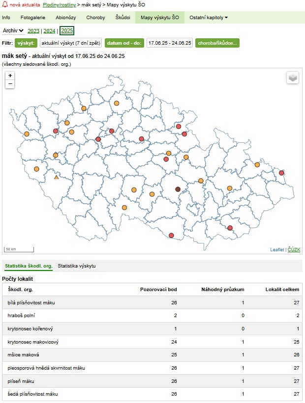
Task: Click the bílá plísňovitost máku row label
Action: pos(31,302)
